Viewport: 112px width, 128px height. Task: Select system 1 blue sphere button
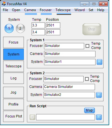(x=9, y=28)
